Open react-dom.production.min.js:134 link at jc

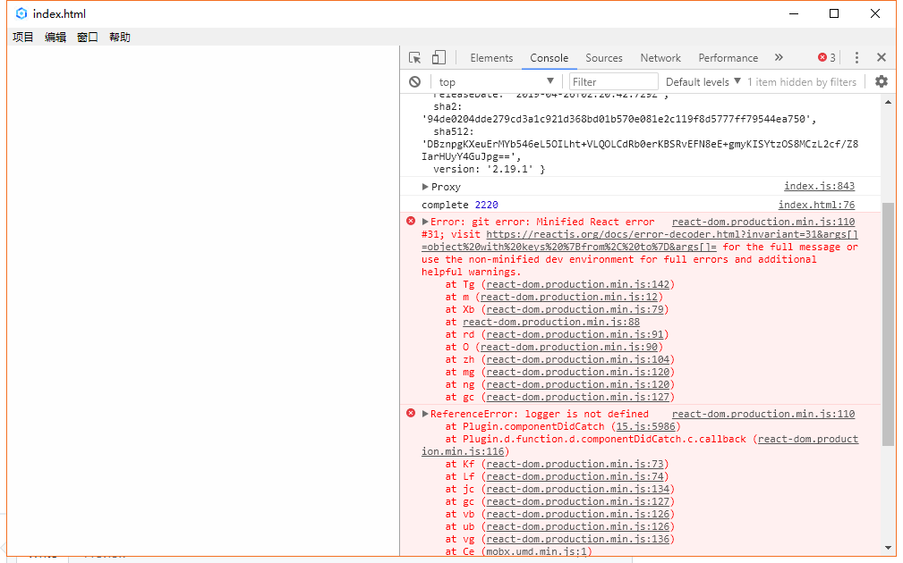(578, 490)
